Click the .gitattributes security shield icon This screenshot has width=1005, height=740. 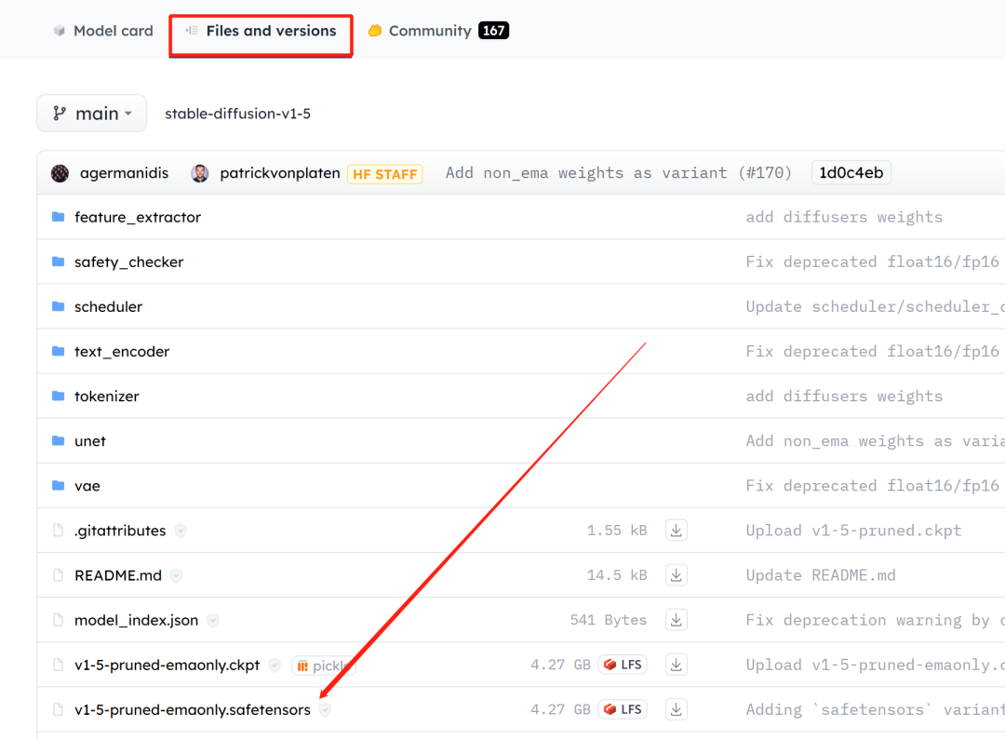[x=181, y=531]
